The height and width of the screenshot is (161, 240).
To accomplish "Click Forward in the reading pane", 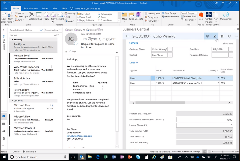I will pyautogui.click(x=91, y=30).
